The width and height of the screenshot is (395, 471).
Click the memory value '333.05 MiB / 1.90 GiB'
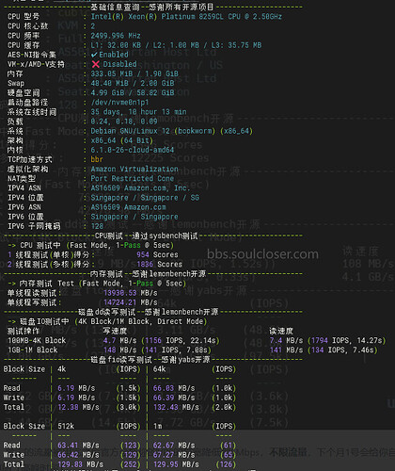(x=134, y=73)
